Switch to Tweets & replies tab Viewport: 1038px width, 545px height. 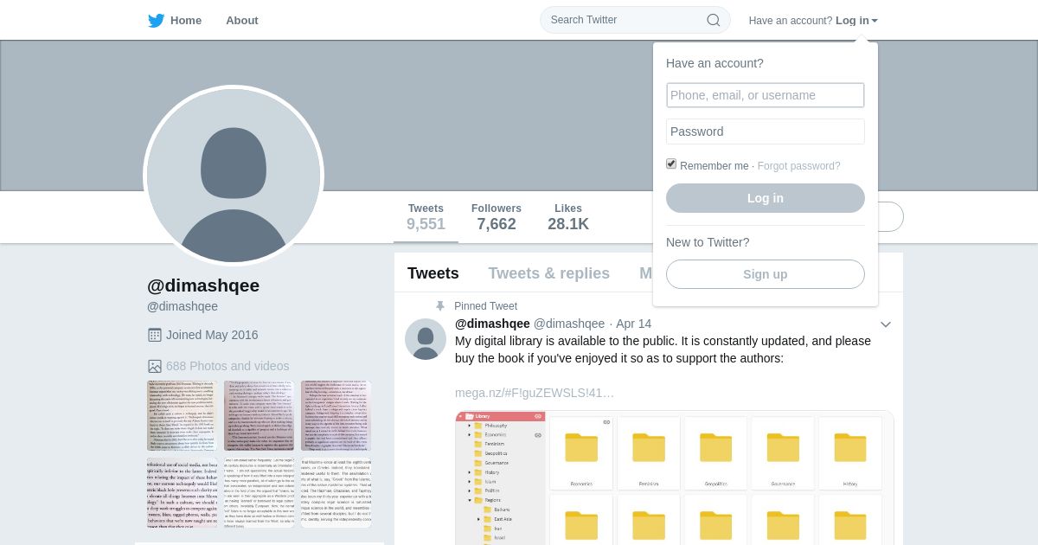coord(549,273)
